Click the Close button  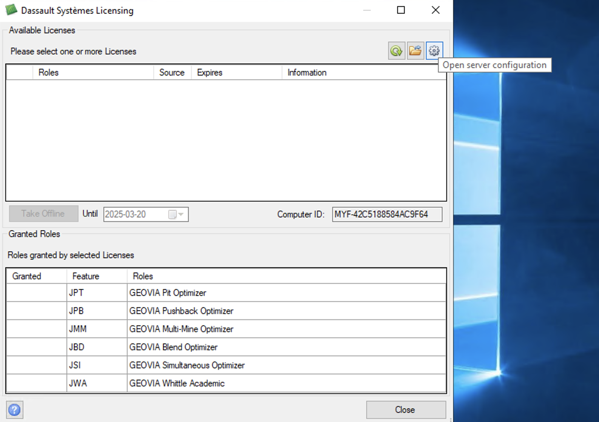[x=406, y=410]
